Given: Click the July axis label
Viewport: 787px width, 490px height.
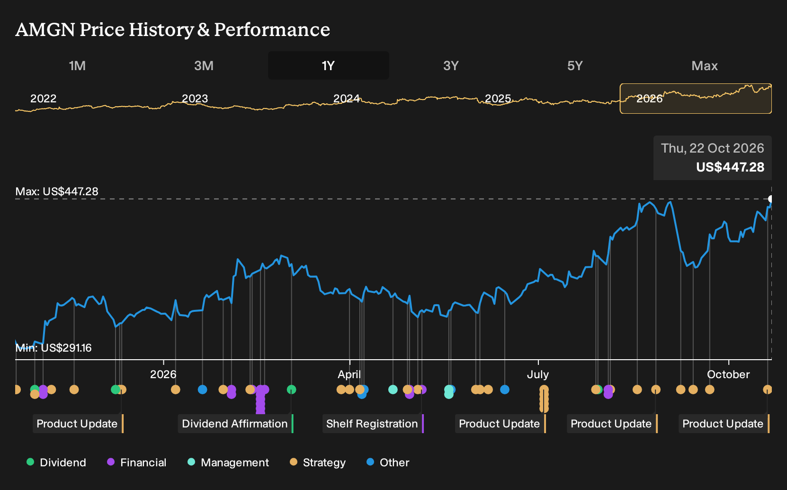Looking at the screenshot, I should coord(538,374).
